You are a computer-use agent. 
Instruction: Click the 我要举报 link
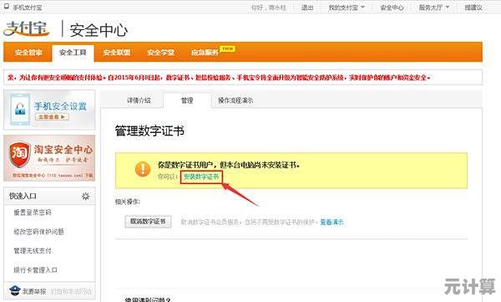(34, 291)
